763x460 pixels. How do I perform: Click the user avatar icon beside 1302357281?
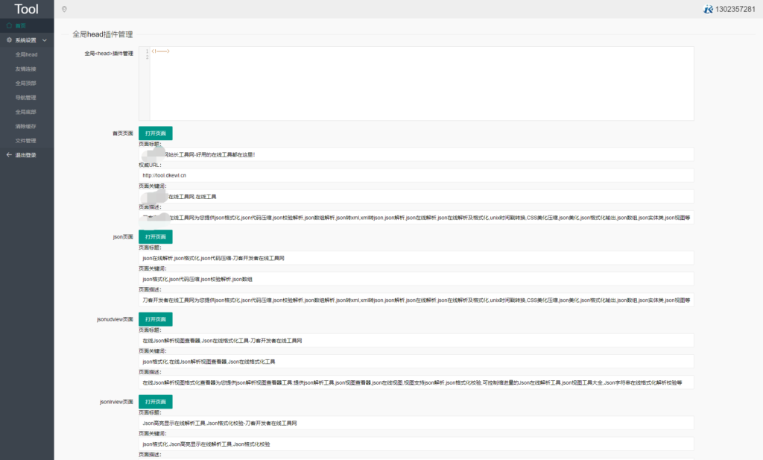point(708,9)
